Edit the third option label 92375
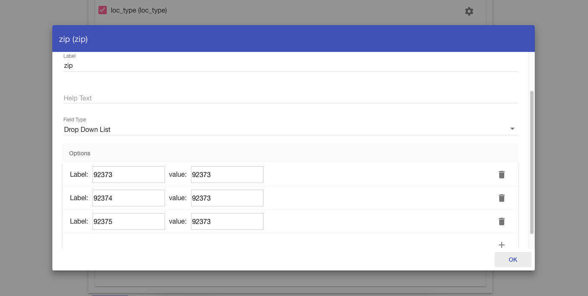Image resolution: width=588 pixels, height=296 pixels. coord(128,221)
